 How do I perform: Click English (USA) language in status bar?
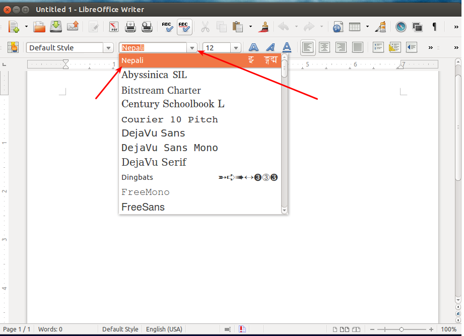(x=164, y=329)
